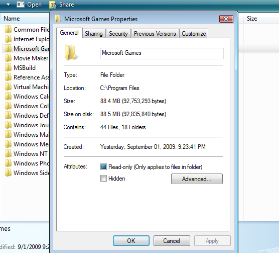The image size is (279, 253).
Task: Switch to the General tab
Action: (x=69, y=33)
